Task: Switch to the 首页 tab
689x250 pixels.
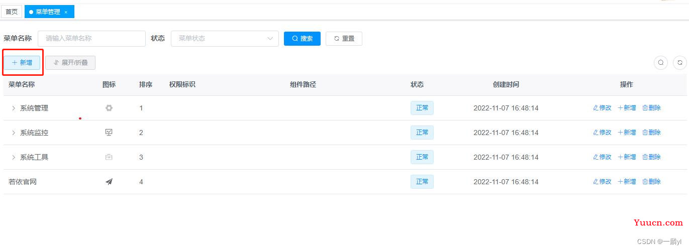Action: pyautogui.click(x=12, y=12)
